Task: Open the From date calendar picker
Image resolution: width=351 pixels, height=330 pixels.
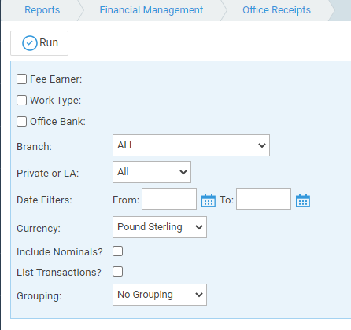Action: tap(209, 200)
